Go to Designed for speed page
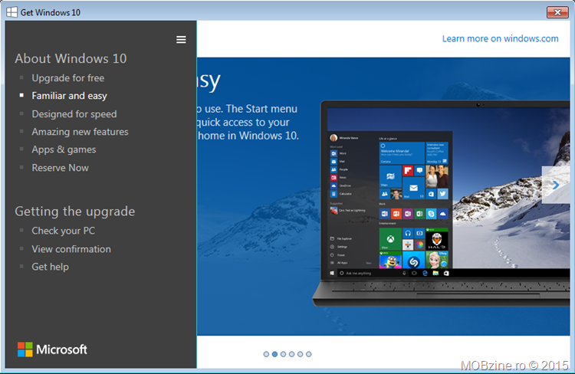Viewport: 575px width, 374px height. click(74, 114)
